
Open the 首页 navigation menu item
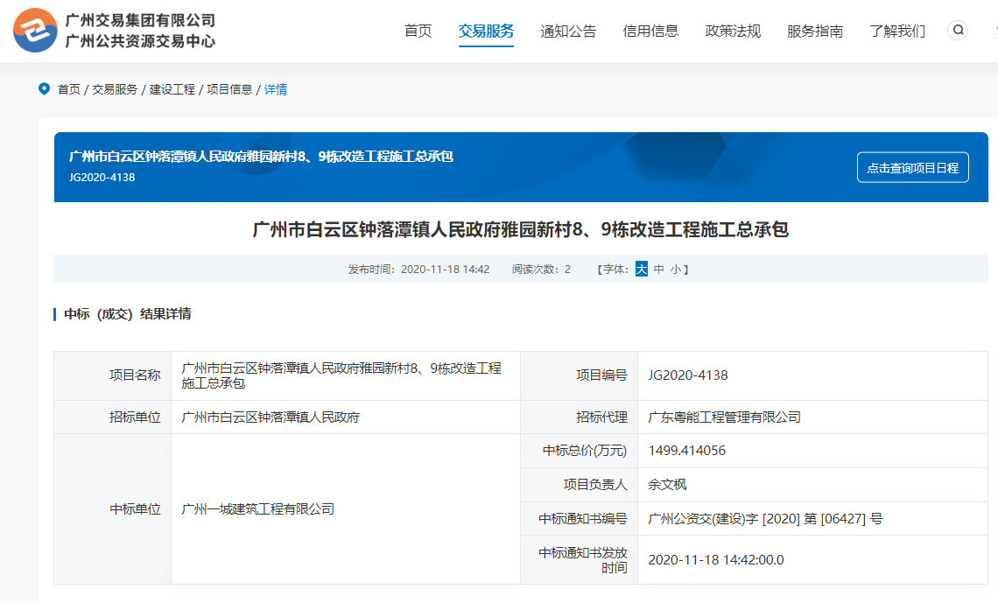(418, 32)
